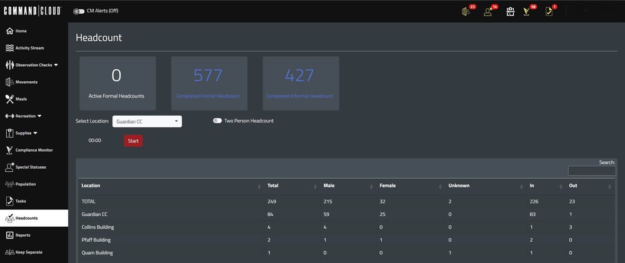Enable the Two Person Headcount toggle
The image size is (625, 263).
tap(217, 121)
